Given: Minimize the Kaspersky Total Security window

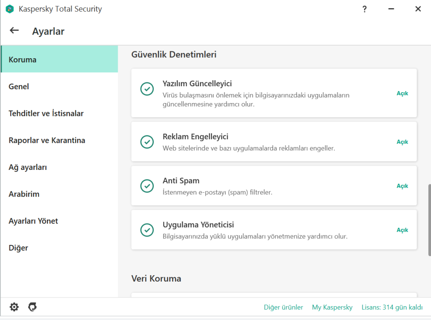Looking at the screenshot, I should point(391,9).
